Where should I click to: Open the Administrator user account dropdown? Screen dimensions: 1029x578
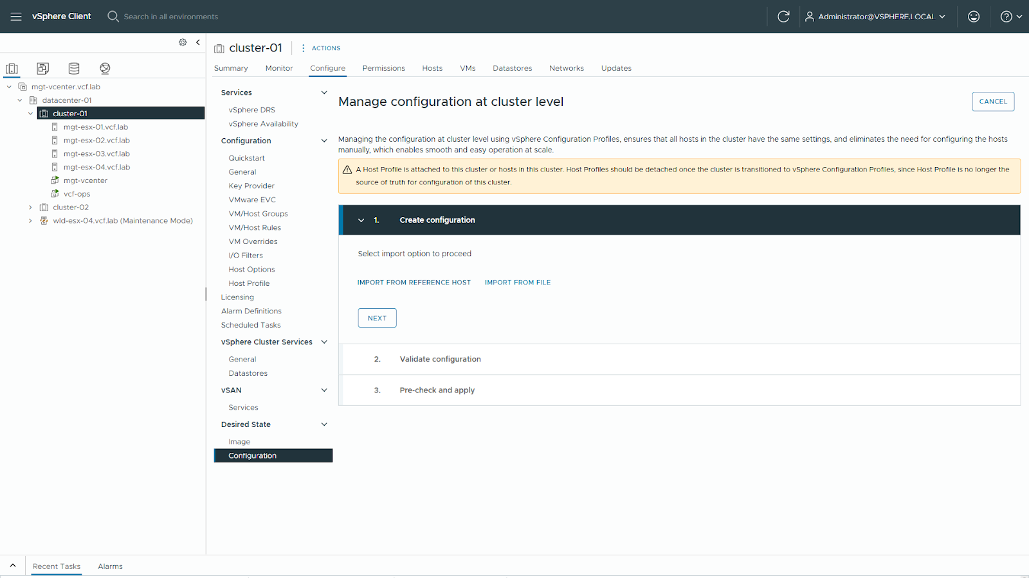coord(875,17)
